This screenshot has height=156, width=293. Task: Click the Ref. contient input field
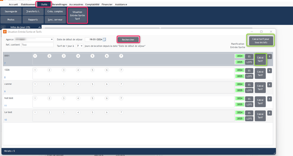pyautogui.click(x=37, y=45)
